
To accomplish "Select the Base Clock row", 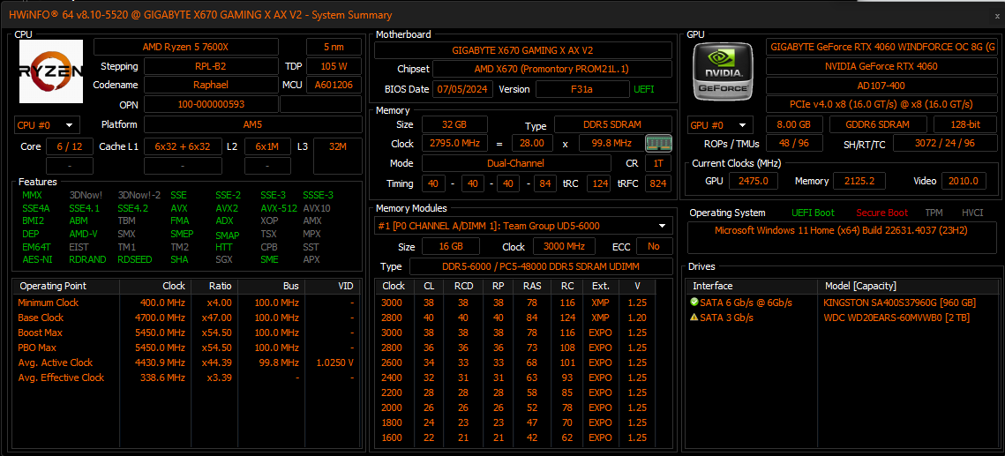I will (186, 318).
